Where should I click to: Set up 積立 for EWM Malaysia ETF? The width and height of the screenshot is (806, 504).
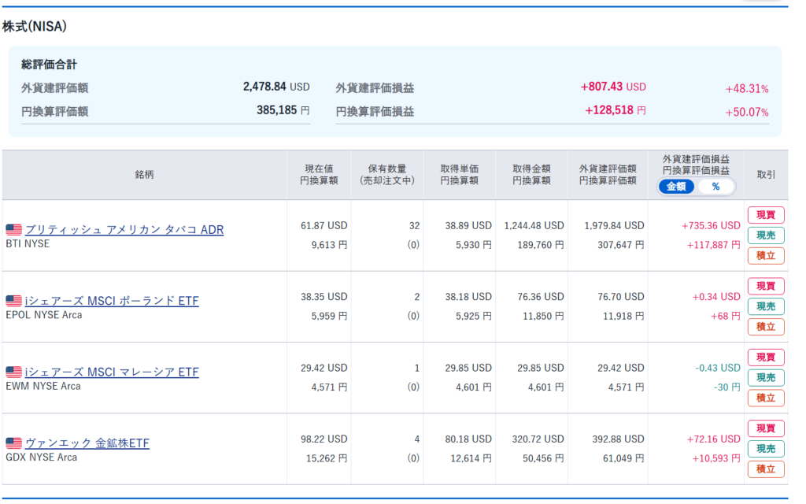pyautogui.click(x=765, y=398)
